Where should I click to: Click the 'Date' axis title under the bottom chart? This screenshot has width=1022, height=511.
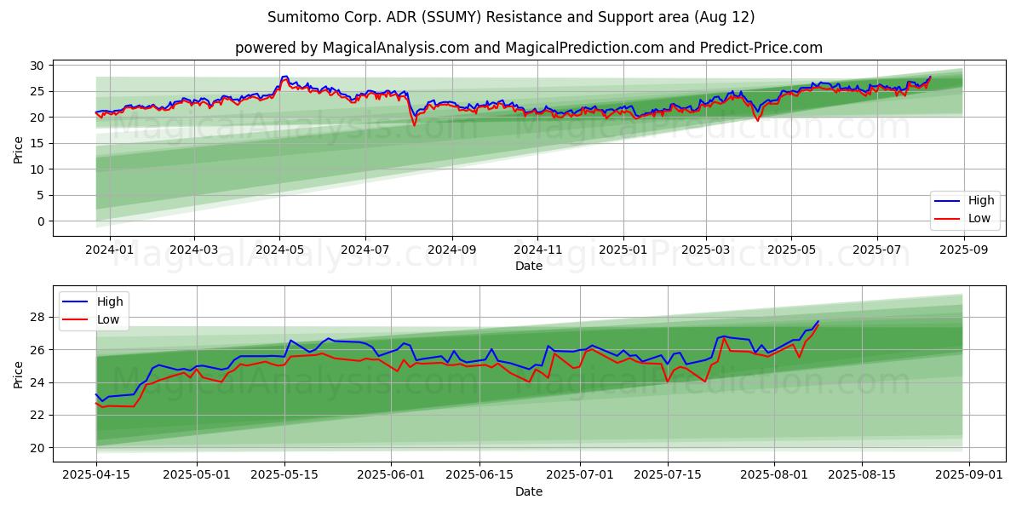[x=529, y=492]
